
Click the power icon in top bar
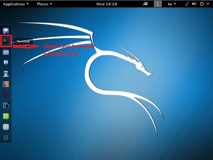point(202,4)
